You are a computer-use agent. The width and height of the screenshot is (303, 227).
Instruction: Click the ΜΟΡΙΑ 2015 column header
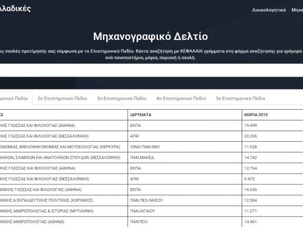pos(256,115)
